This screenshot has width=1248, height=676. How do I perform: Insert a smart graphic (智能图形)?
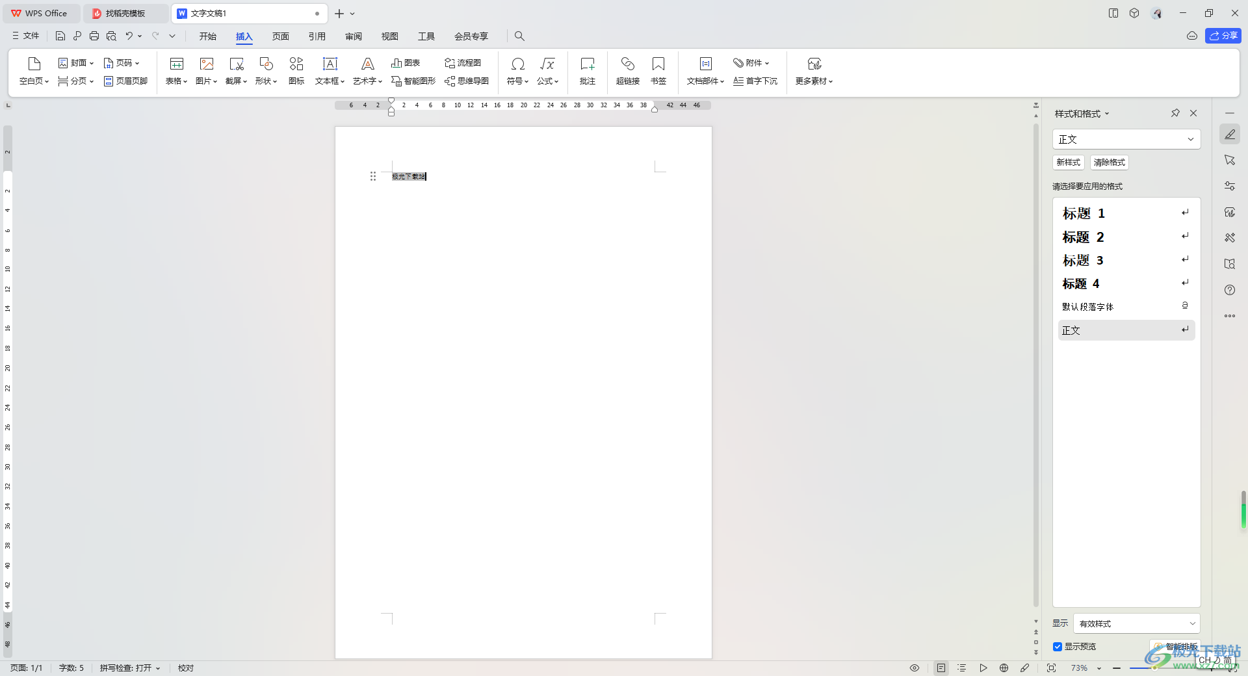pos(413,81)
